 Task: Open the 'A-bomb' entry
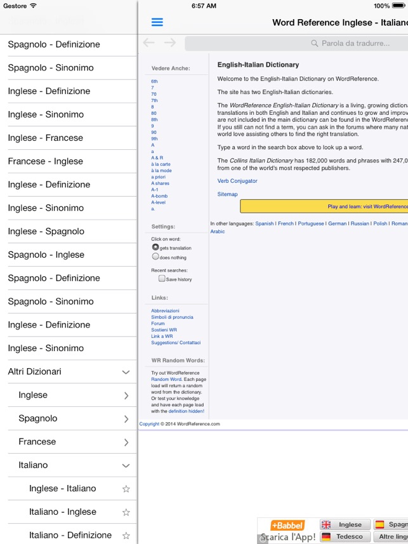[159, 196]
